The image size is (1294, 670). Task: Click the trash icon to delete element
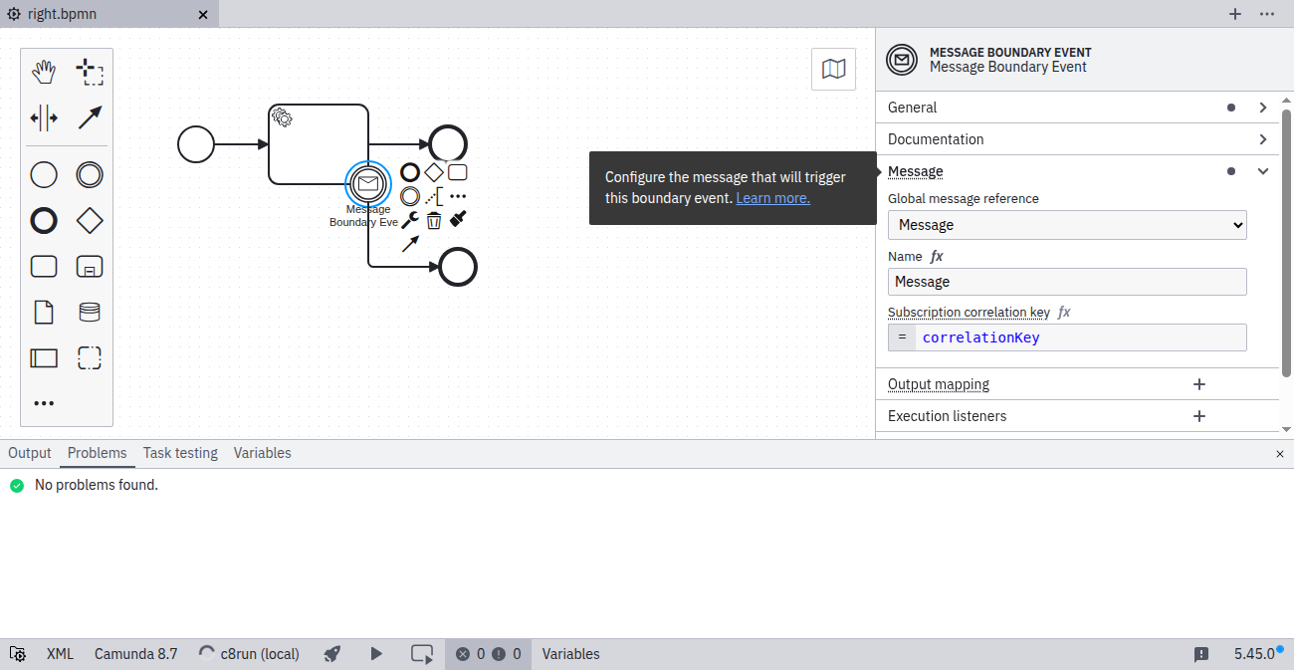434,220
